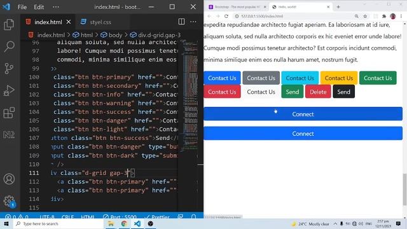Open the File menu
The height and width of the screenshot is (229, 407).
[22, 7]
